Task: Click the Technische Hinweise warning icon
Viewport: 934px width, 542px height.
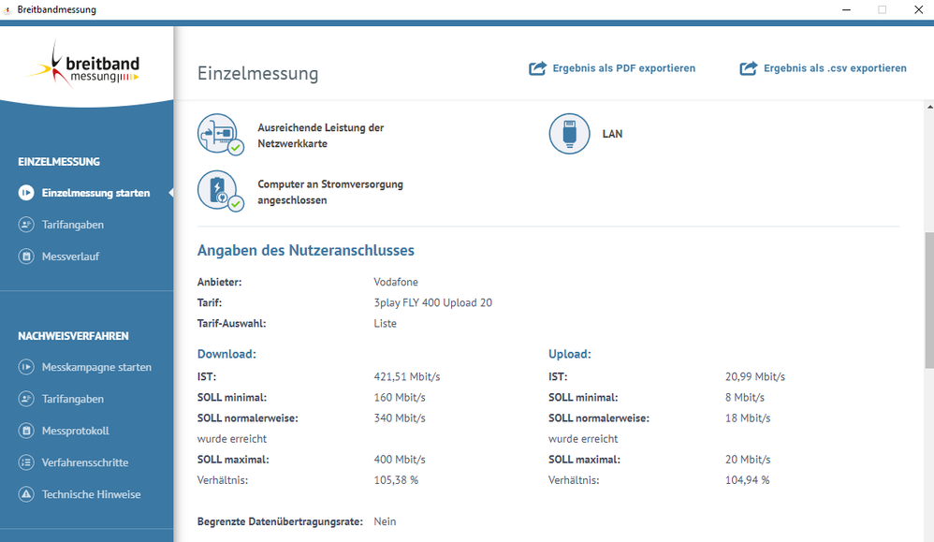Action: tap(26, 493)
